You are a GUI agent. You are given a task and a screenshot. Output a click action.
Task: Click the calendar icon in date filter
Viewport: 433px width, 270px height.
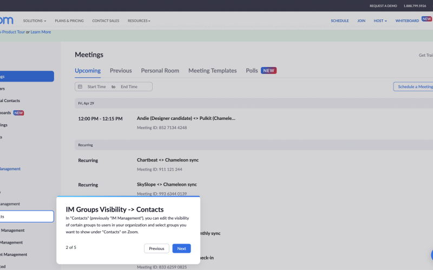tap(80, 86)
